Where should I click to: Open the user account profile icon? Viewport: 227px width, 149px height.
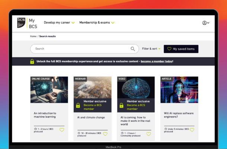[205, 23]
